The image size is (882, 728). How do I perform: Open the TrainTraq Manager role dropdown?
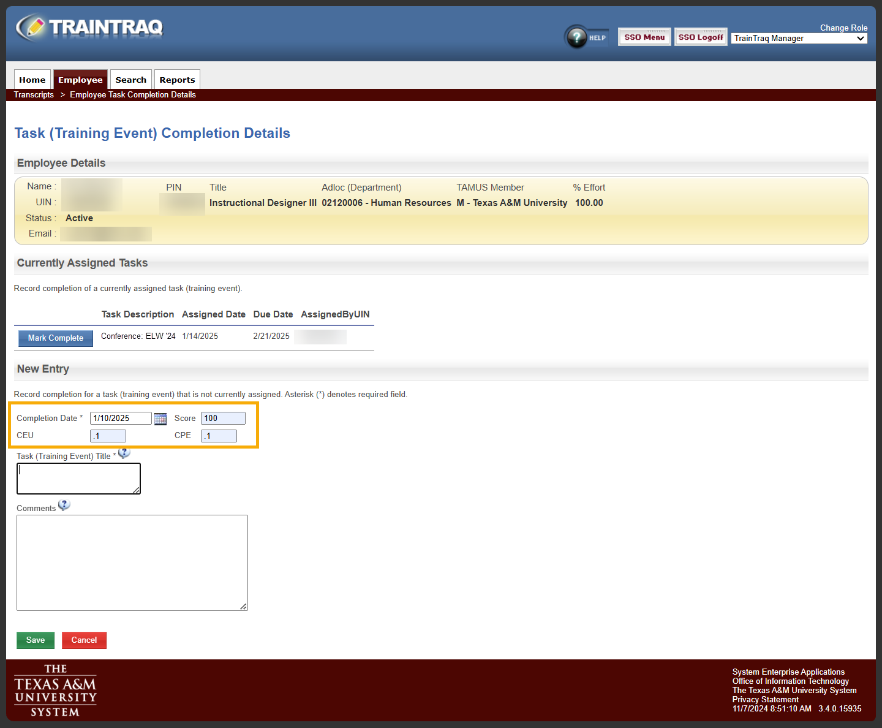(799, 38)
